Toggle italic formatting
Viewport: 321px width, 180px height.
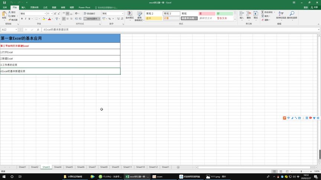[x=26, y=19]
